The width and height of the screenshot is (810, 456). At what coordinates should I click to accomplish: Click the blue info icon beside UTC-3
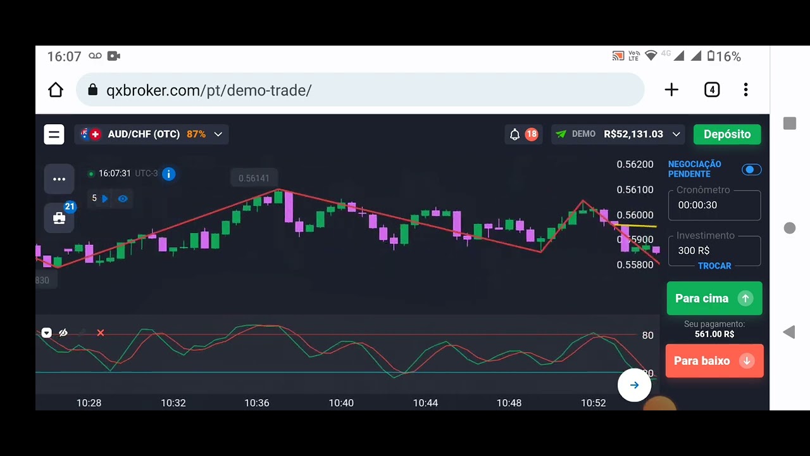(x=168, y=174)
